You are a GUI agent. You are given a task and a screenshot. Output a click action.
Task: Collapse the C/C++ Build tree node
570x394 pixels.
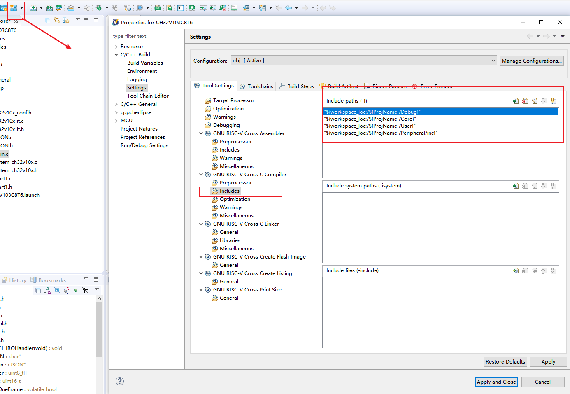pyautogui.click(x=116, y=55)
